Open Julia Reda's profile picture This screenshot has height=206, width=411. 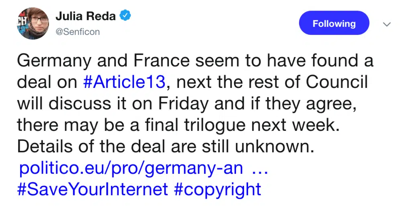[33, 24]
